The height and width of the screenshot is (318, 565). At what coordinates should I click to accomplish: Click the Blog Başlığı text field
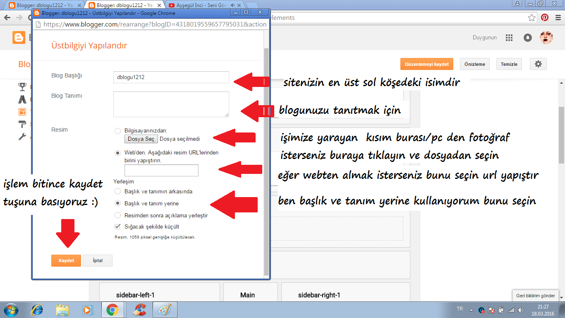coord(171,77)
